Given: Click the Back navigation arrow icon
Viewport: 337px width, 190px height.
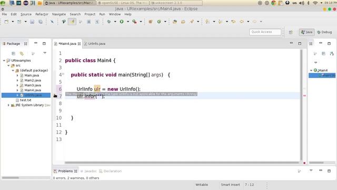Looking at the screenshot, I should pyautogui.click(x=242, y=22).
